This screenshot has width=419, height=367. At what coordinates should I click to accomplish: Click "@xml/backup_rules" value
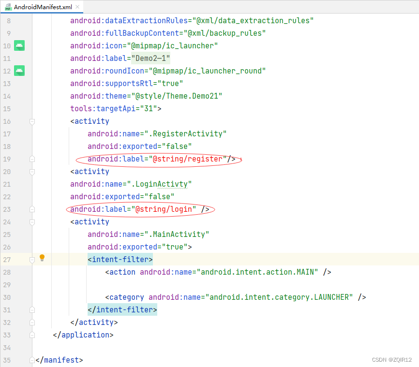coord(224,33)
